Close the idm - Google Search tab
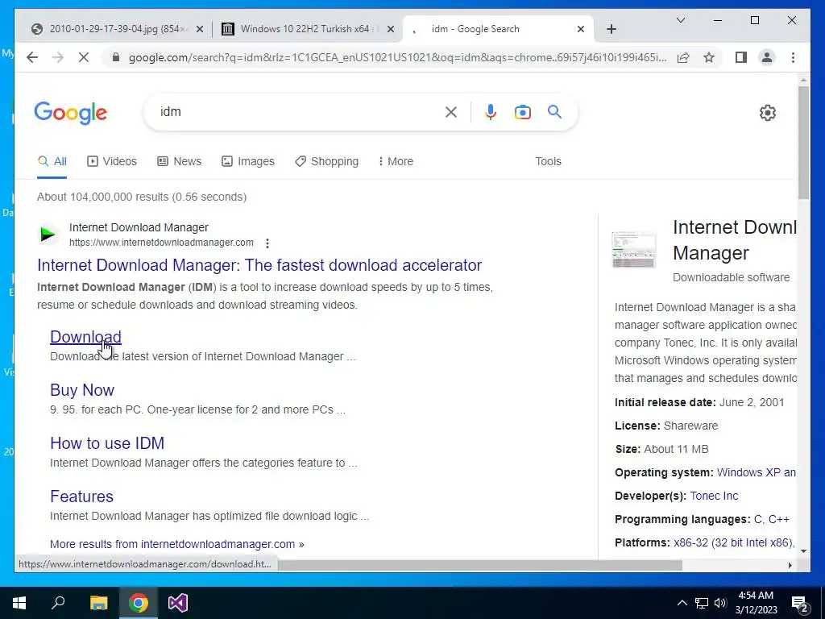 click(580, 29)
